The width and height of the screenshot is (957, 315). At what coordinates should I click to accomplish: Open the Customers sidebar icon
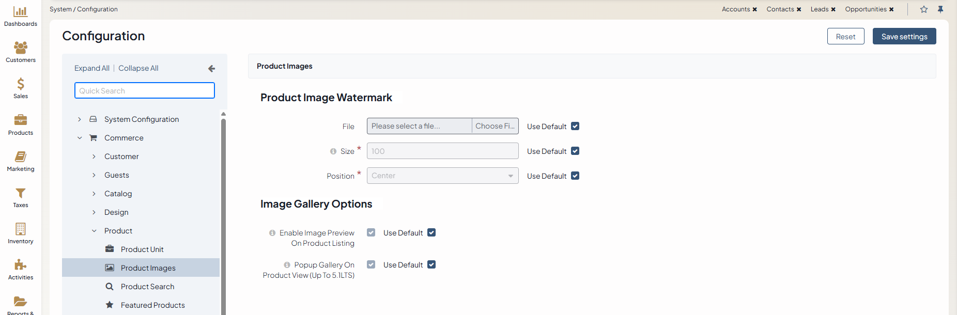coord(21,48)
